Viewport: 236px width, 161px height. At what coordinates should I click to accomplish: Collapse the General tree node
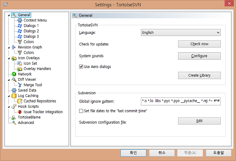click(x=9, y=15)
